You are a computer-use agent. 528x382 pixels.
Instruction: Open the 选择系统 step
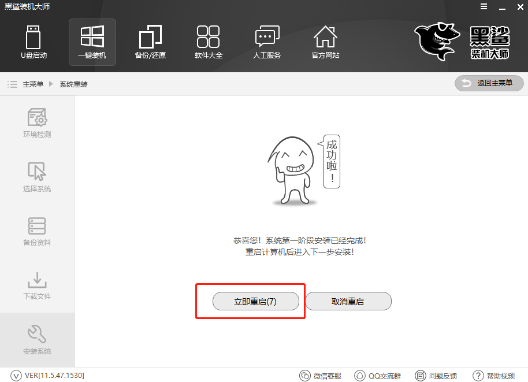coord(37,176)
